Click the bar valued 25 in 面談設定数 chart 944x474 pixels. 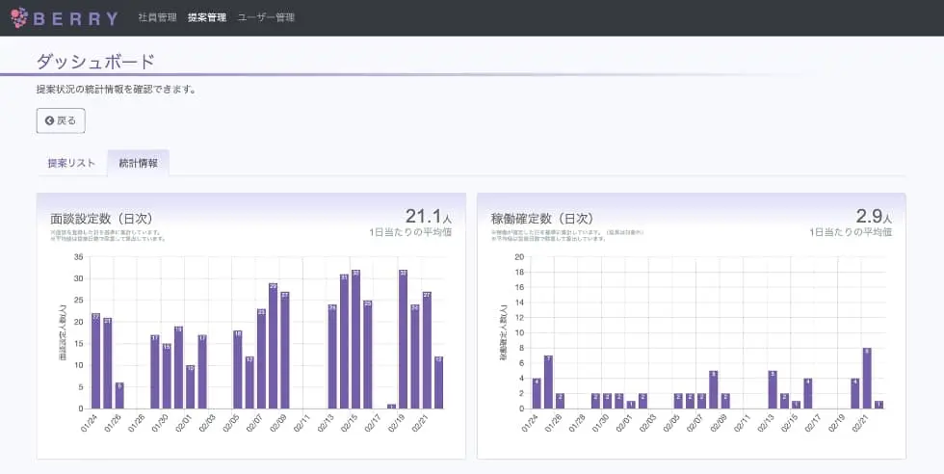(367, 355)
